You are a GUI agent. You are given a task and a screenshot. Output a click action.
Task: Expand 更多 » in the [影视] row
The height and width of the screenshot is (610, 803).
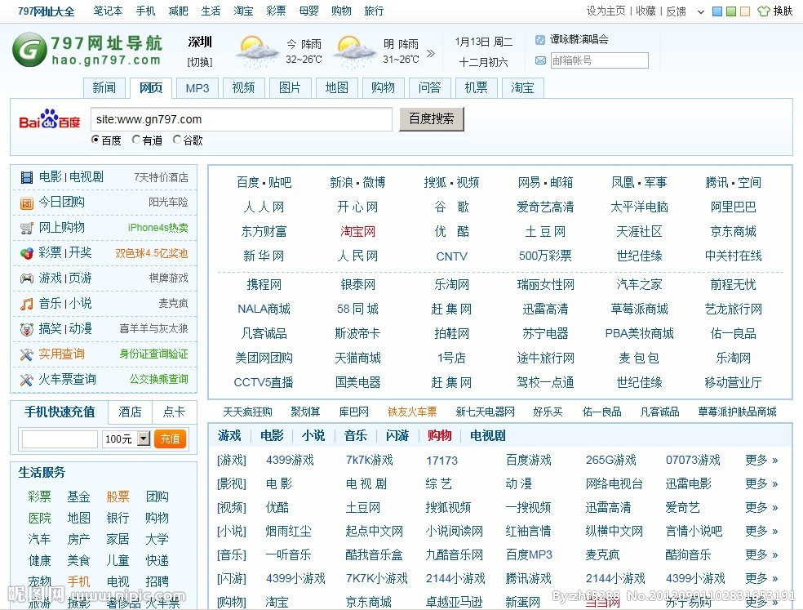point(761,483)
